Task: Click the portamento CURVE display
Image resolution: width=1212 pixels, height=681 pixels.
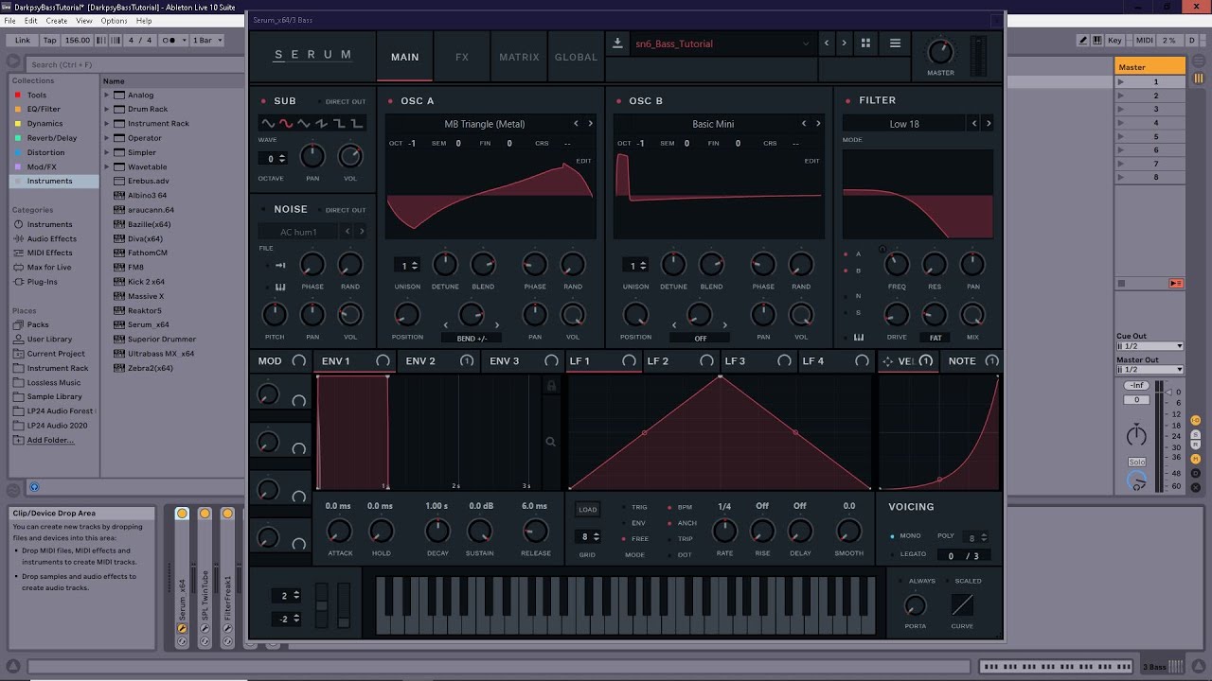Action: (962, 604)
